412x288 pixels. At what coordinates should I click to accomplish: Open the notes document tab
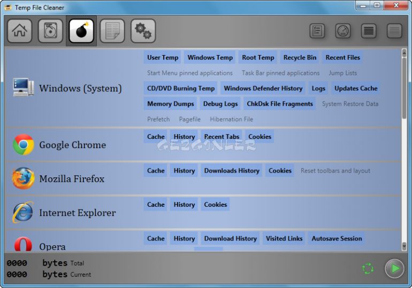click(x=112, y=31)
